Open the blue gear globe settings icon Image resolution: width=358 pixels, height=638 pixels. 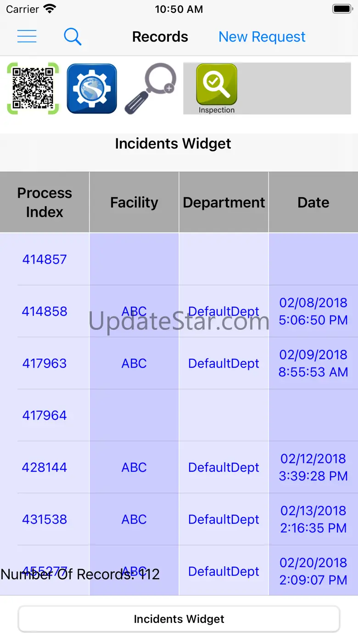tap(92, 88)
